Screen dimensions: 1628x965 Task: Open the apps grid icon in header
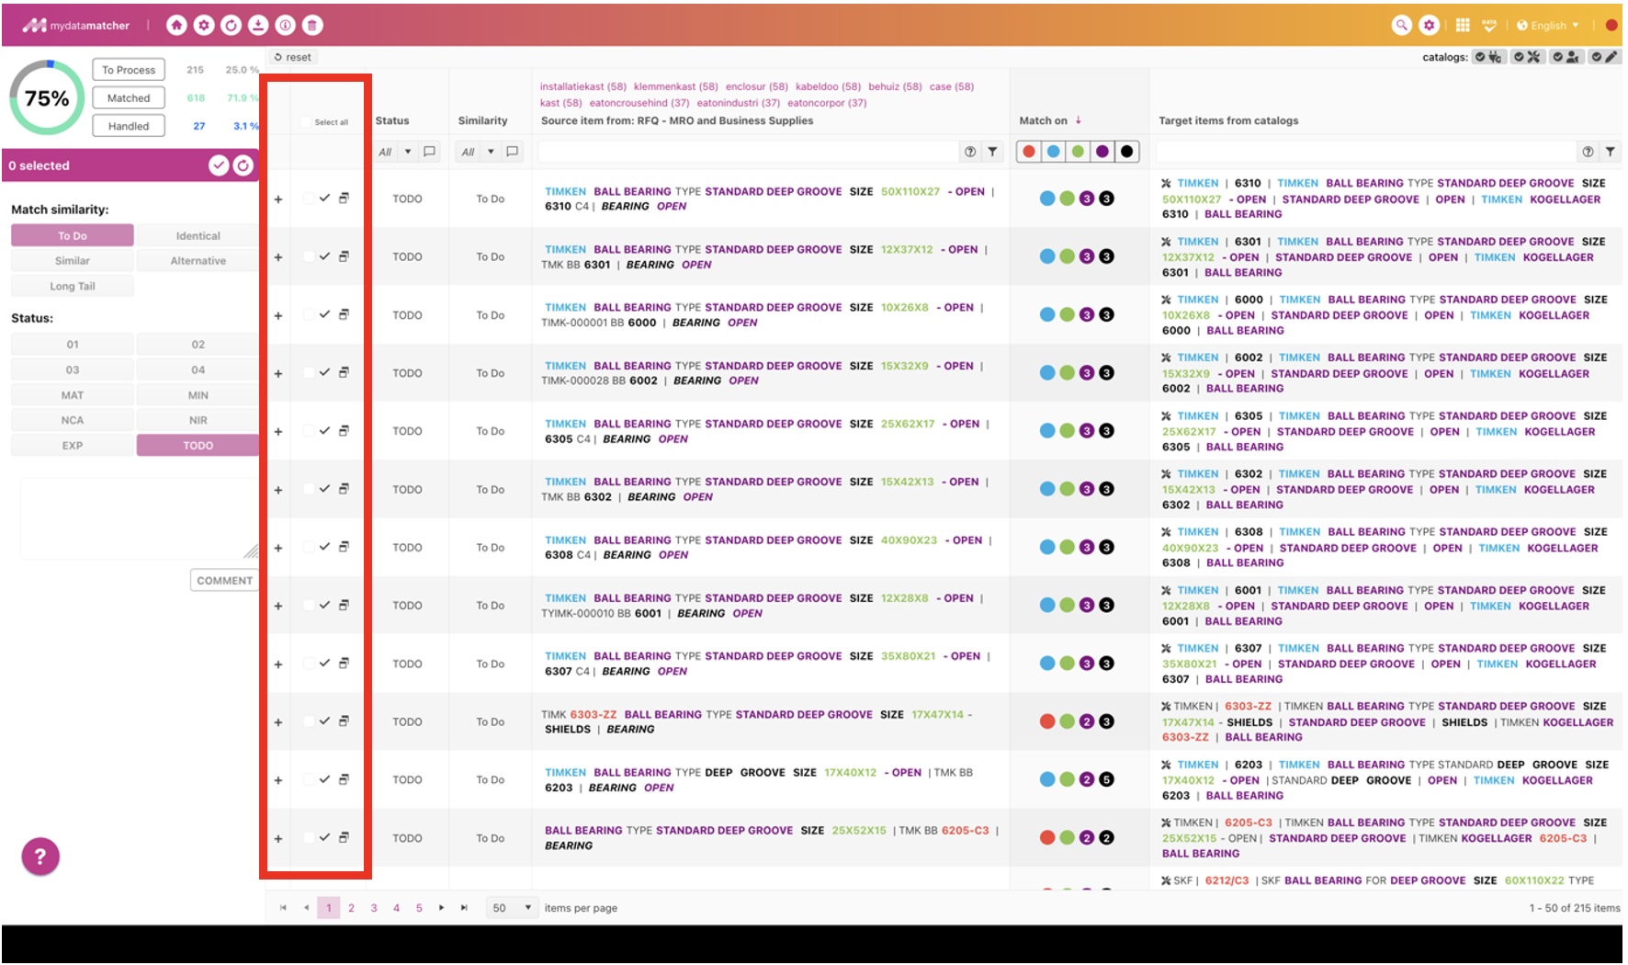(x=1463, y=26)
